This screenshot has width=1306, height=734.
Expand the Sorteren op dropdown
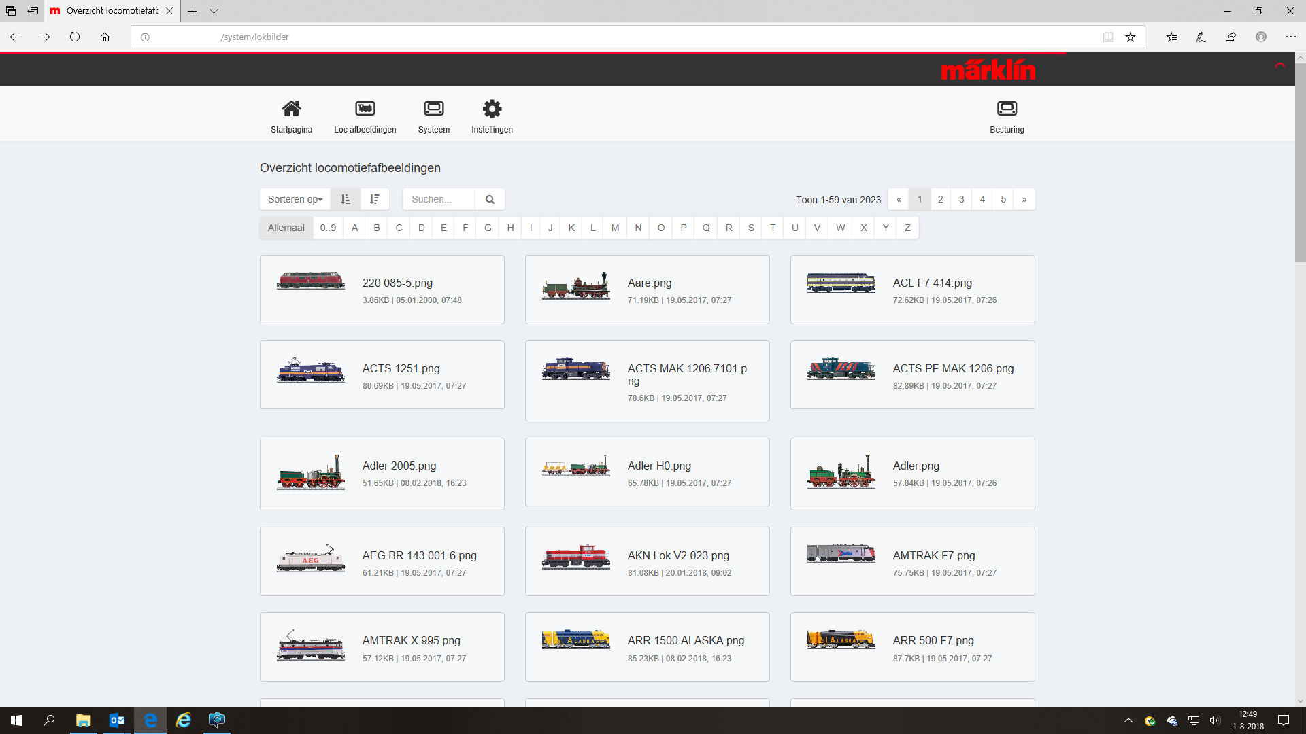coord(295,199)
